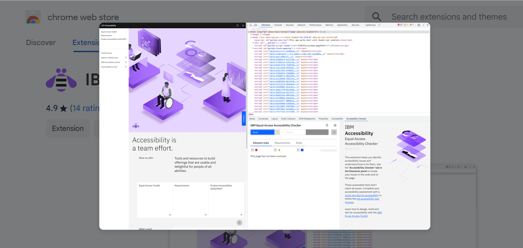Screen dimensions: 523x248
Task: Click the arrow on the Equal Access Toolkit card
Action: (170, 215)
